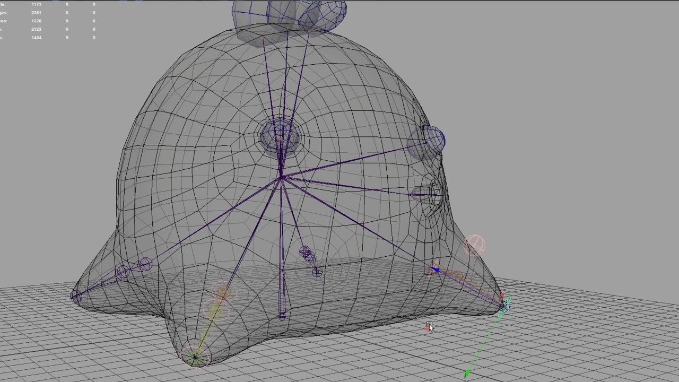Click the heads-up value 1434
679x382 pixels.
click(x=36, y=38)
